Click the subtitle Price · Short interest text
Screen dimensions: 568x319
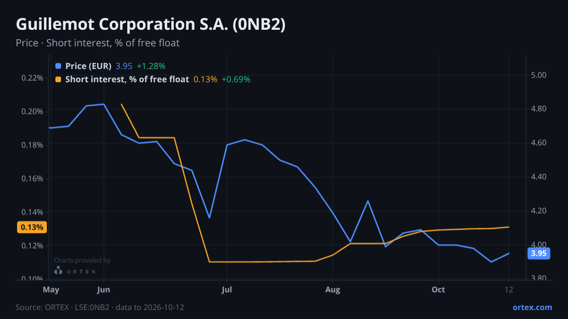point(98,43)
